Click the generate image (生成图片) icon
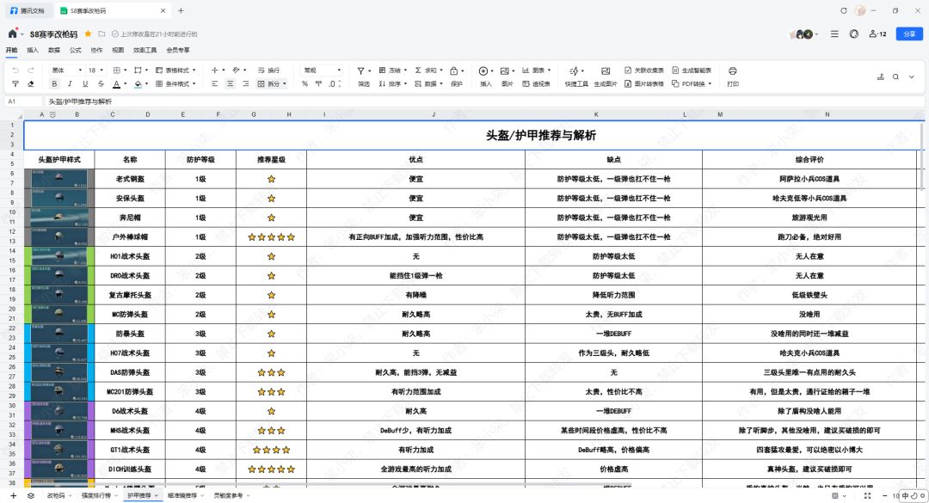Viewport: 929px width, 503px height. [x=605, y=71]
